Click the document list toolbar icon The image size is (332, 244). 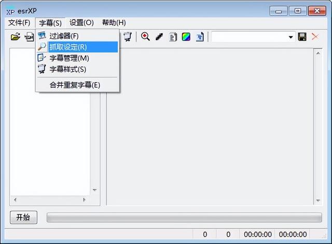tap(173, 37)
